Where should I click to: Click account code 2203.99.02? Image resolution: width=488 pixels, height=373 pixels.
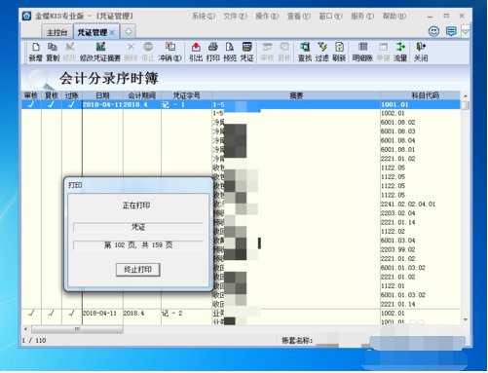click(397, 249)
